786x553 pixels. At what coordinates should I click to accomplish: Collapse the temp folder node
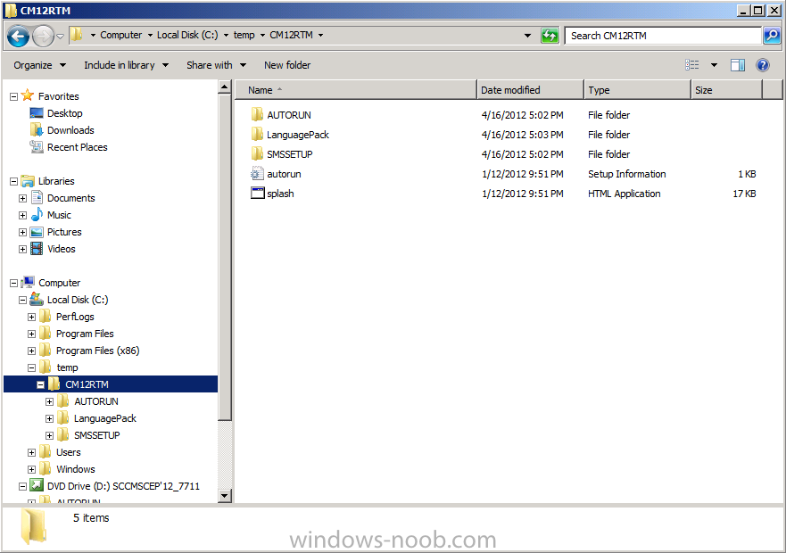(x=31, y=368)
